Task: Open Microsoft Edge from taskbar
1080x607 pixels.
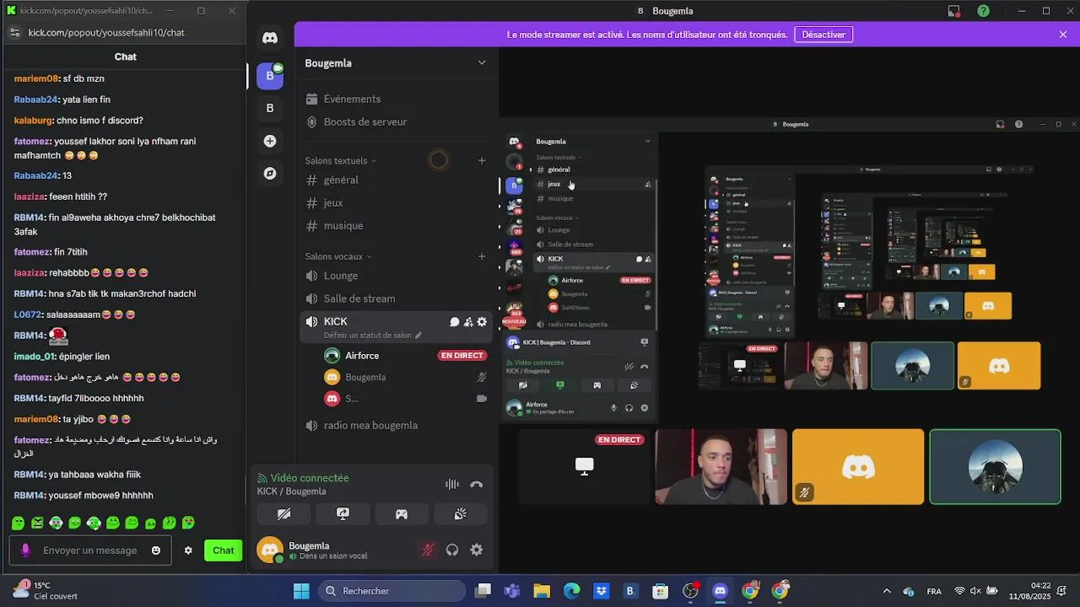Action: 571,591
